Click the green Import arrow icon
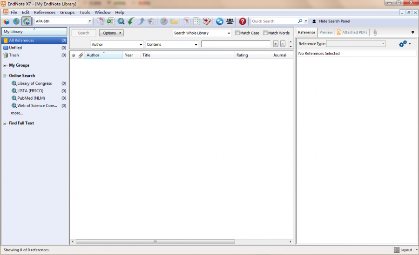 click(x=131, y=21)
